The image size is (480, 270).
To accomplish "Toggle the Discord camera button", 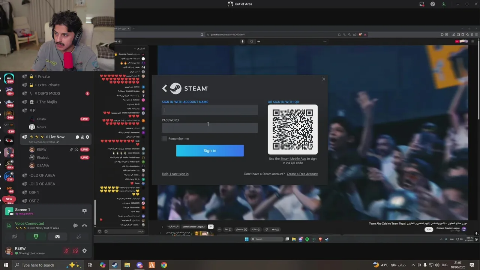I will pyautogui.click(x=15, y=237).
